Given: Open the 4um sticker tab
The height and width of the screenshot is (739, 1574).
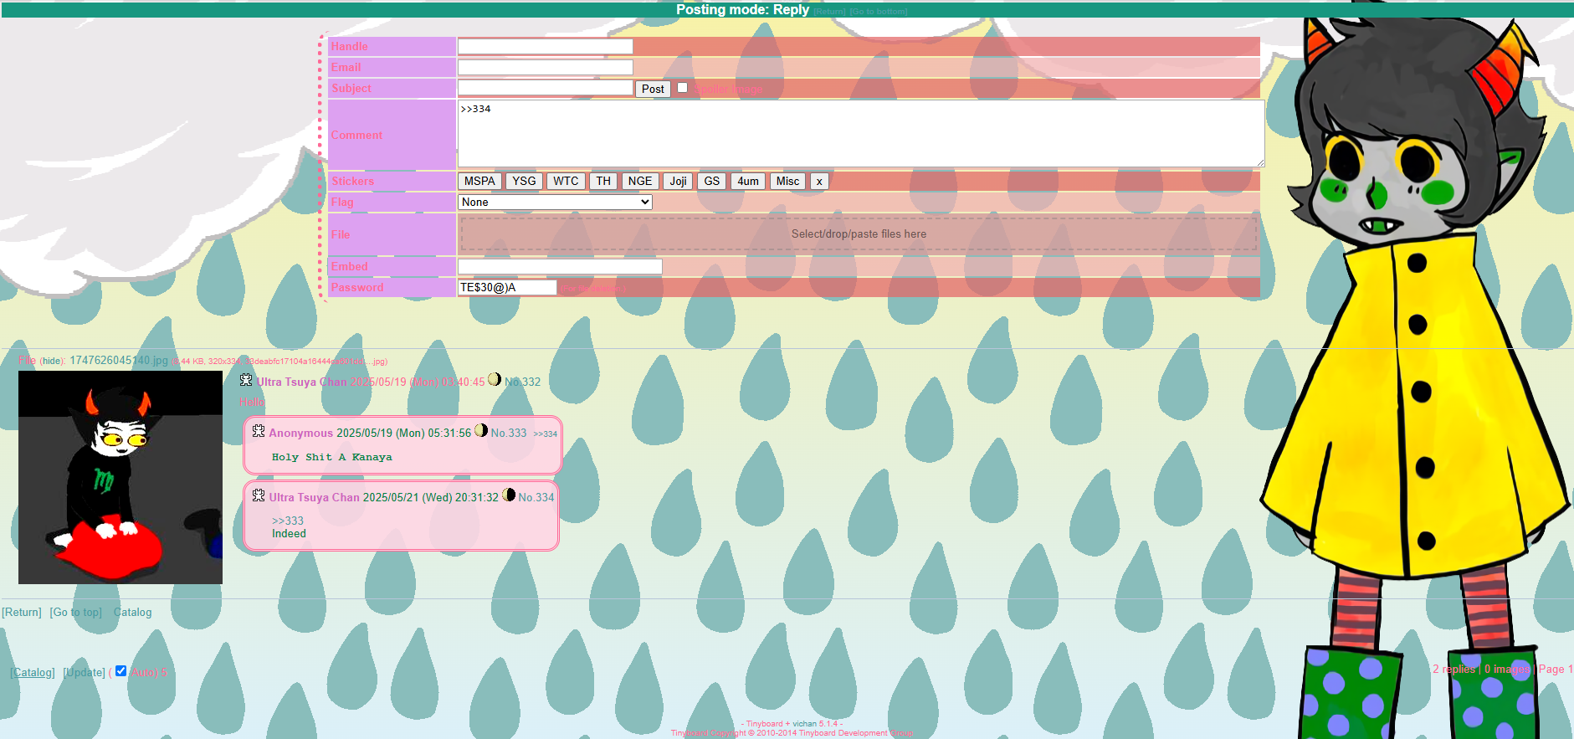Looking at the screenshot, I should tap(748, 181).
